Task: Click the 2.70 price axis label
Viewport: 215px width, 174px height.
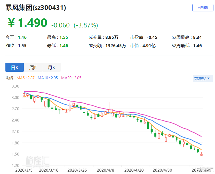Action: point(15,109)
